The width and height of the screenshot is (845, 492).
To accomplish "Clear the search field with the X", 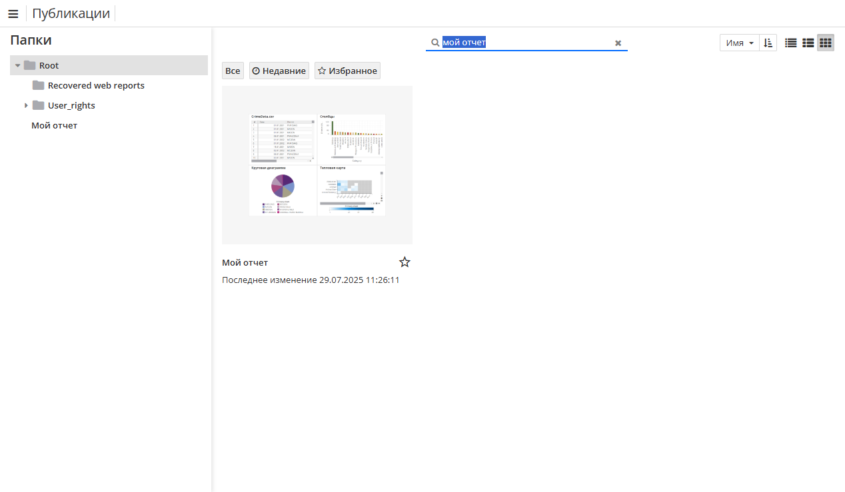I will (618, 43).
